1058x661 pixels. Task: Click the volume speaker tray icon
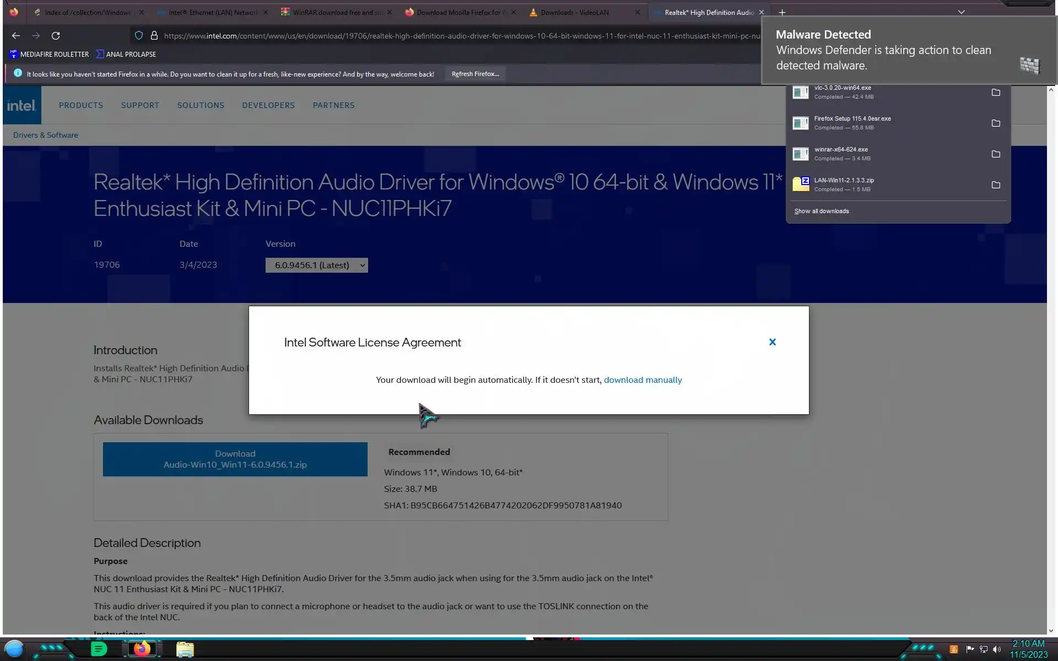click(996, 649)
